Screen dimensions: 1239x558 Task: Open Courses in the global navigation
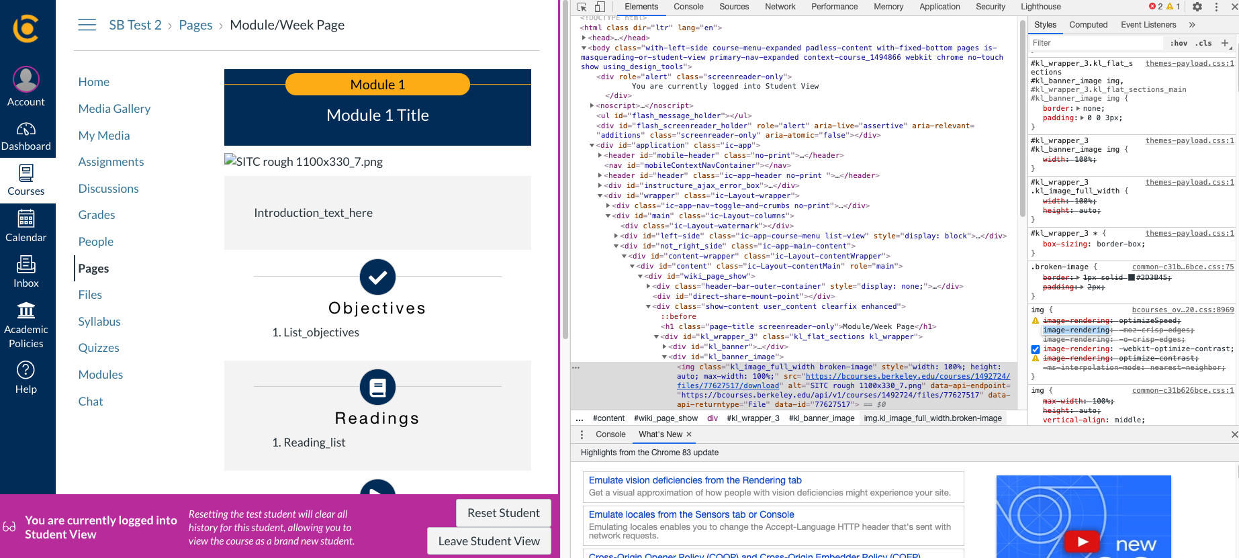click(26, 181)
